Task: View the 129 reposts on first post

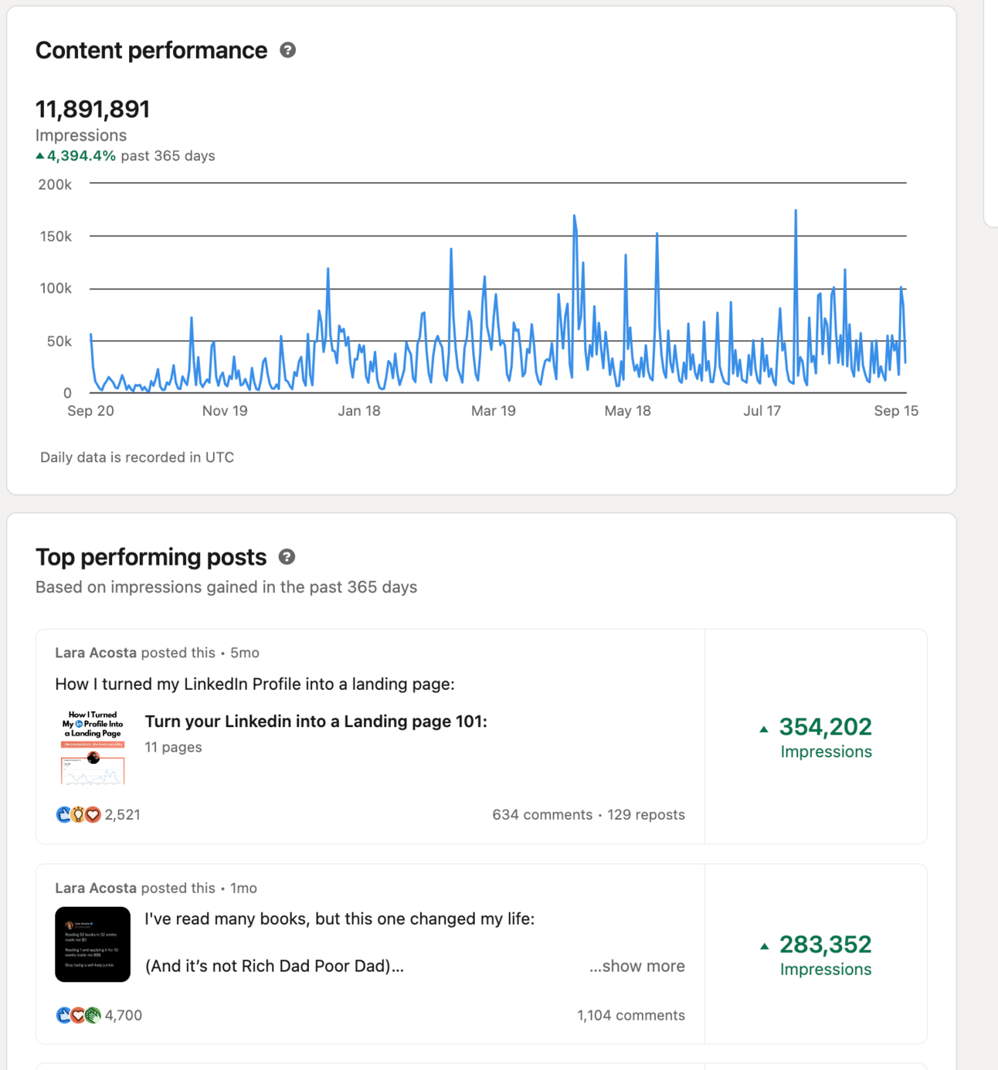Action: point(646,814)
